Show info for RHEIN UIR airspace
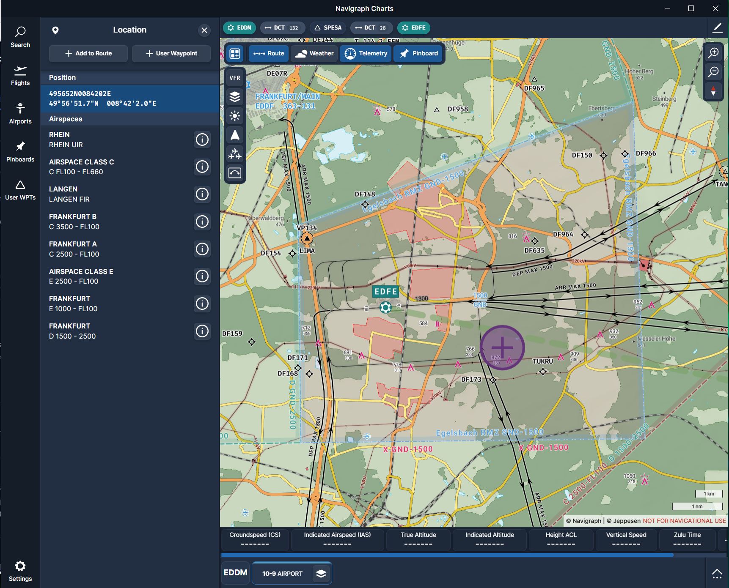The width and height of the screenshot is (729, 588). [202, 139]
